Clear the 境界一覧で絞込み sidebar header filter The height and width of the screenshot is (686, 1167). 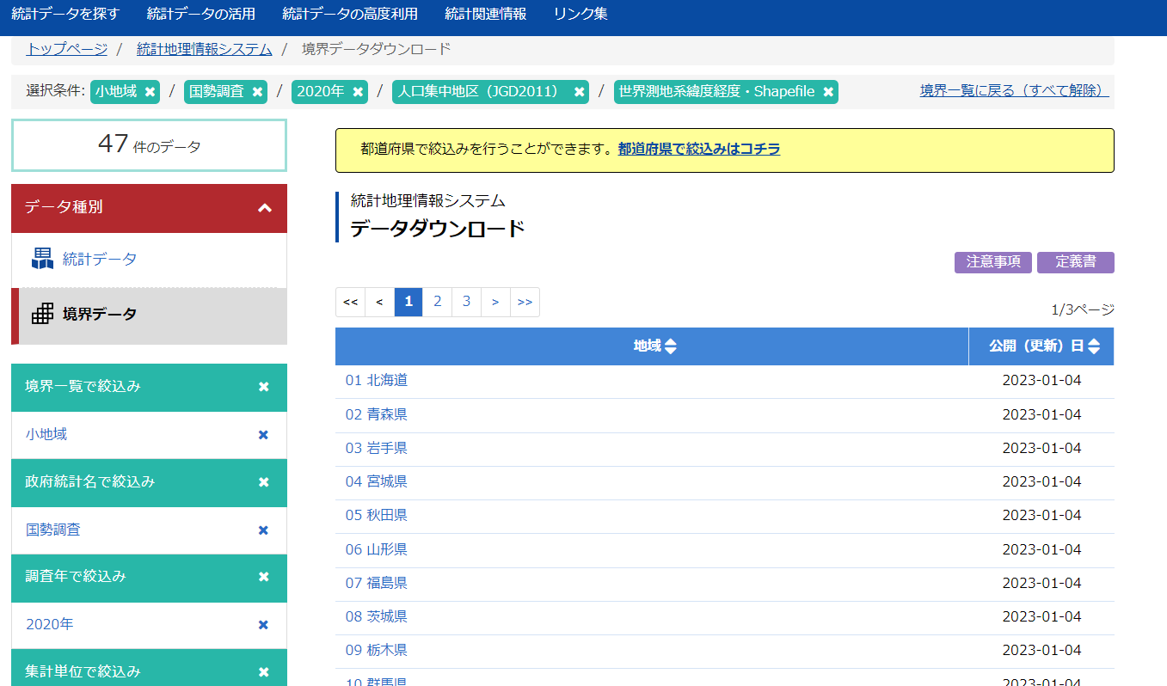(264, 387)
